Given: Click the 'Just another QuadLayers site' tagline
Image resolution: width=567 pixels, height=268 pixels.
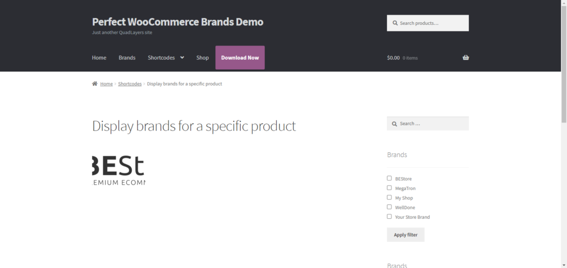Looking at the screenshot, I should tap(122, 33).
